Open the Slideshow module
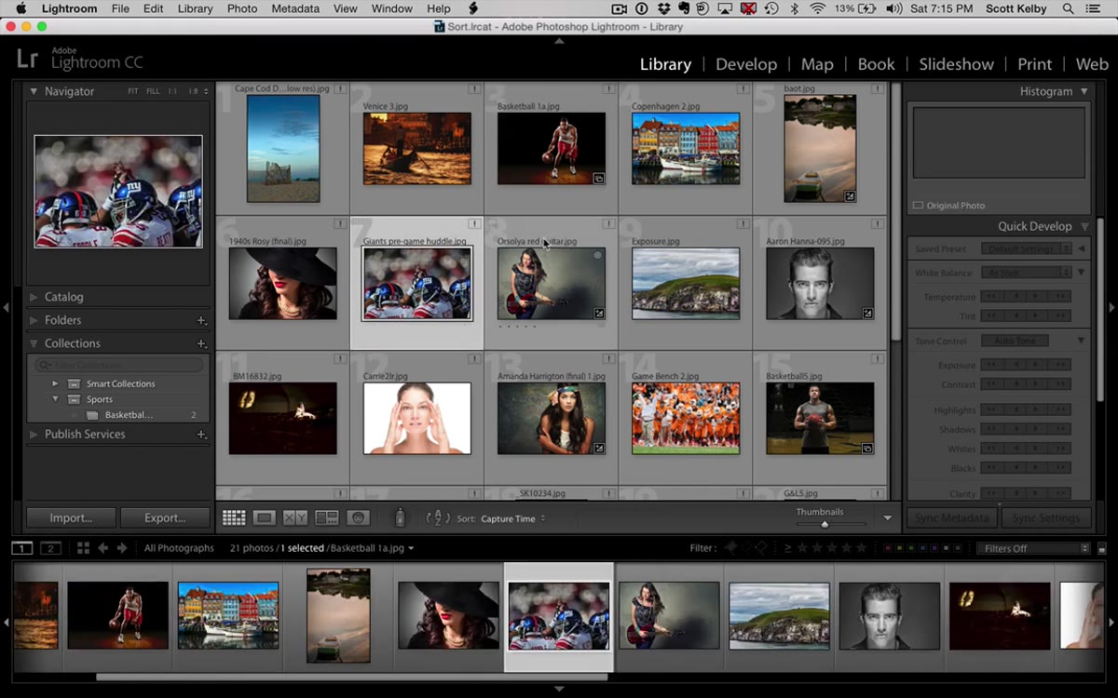Viewport: 1118px width, 698px height. pos(956,64)
